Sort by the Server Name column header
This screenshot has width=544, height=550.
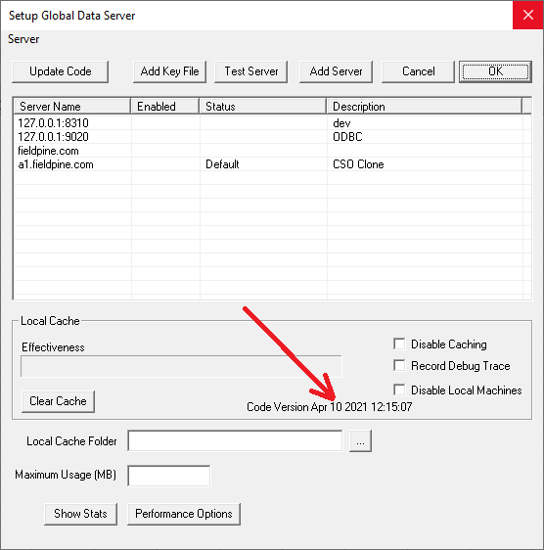point(71,107)
